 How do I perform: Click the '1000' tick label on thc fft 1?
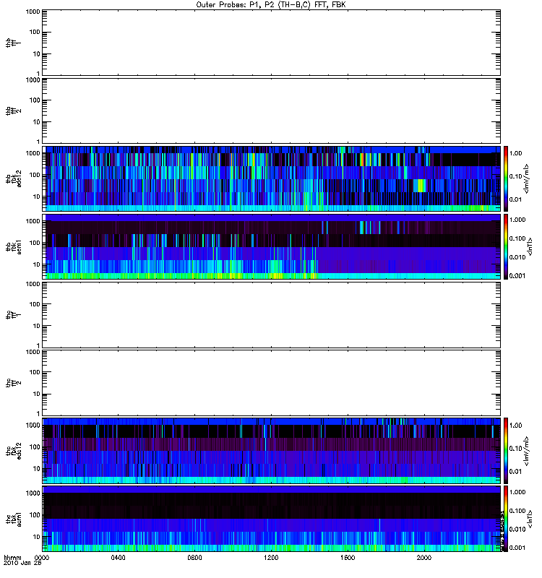coord(33,284)
